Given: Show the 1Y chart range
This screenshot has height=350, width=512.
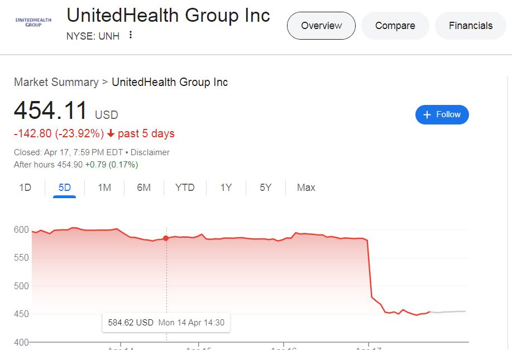Looking at the screenshot, I should click(226, 188).
